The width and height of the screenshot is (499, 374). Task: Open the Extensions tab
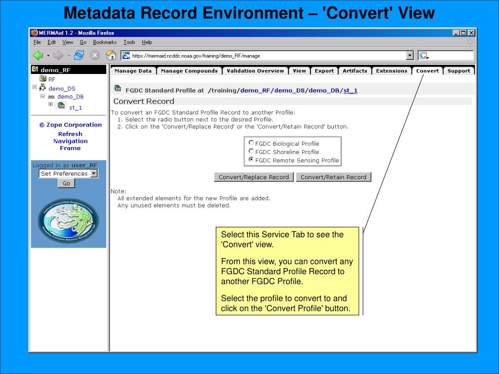392,71
